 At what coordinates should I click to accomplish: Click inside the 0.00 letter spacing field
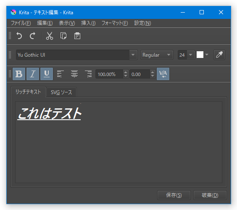(x=140, y=74)
